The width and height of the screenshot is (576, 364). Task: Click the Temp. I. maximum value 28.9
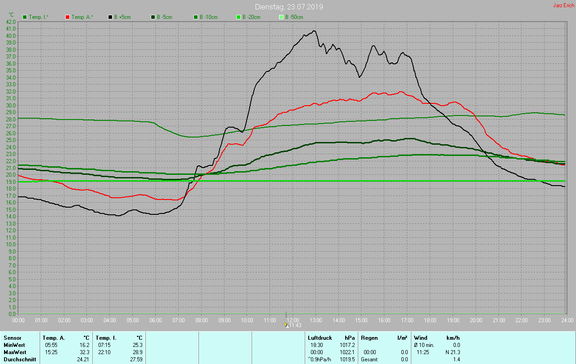(x=137, y=352)
